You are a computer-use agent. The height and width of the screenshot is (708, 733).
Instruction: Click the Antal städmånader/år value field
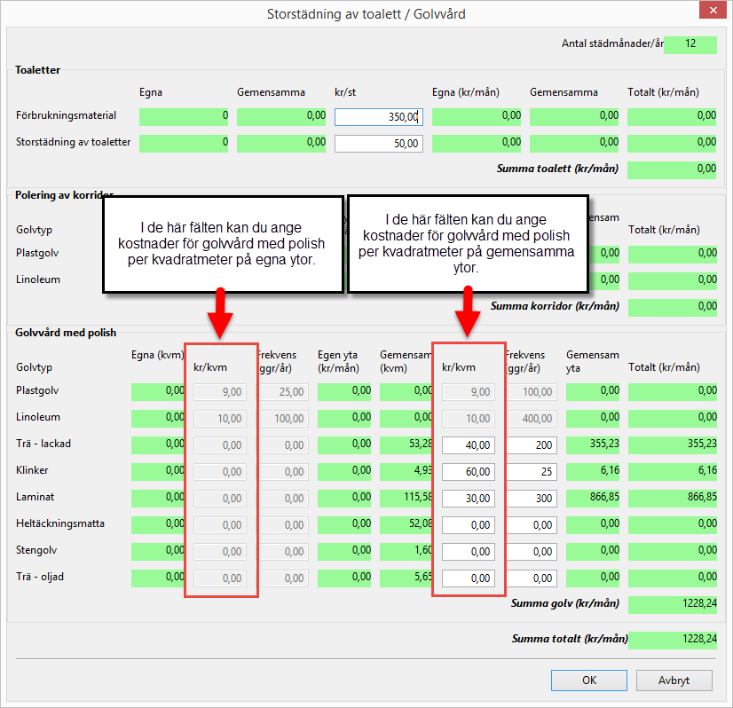tap(690, 44)
